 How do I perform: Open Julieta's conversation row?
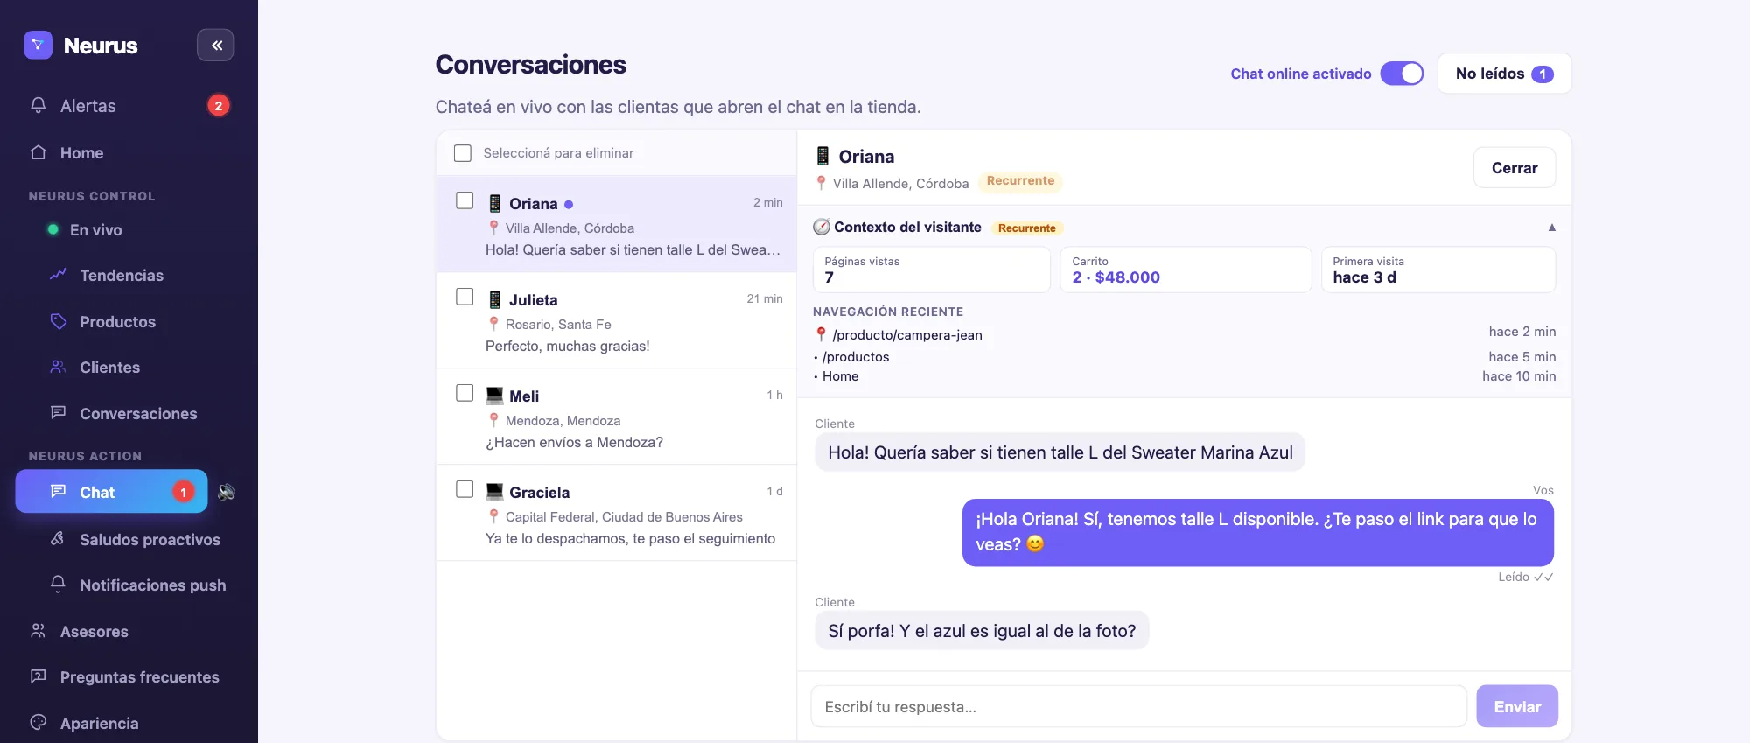coord(617,320)
